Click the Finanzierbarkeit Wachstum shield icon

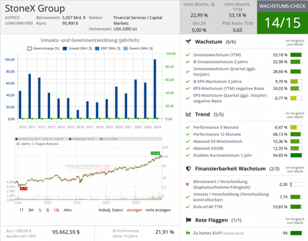[189, 169]
